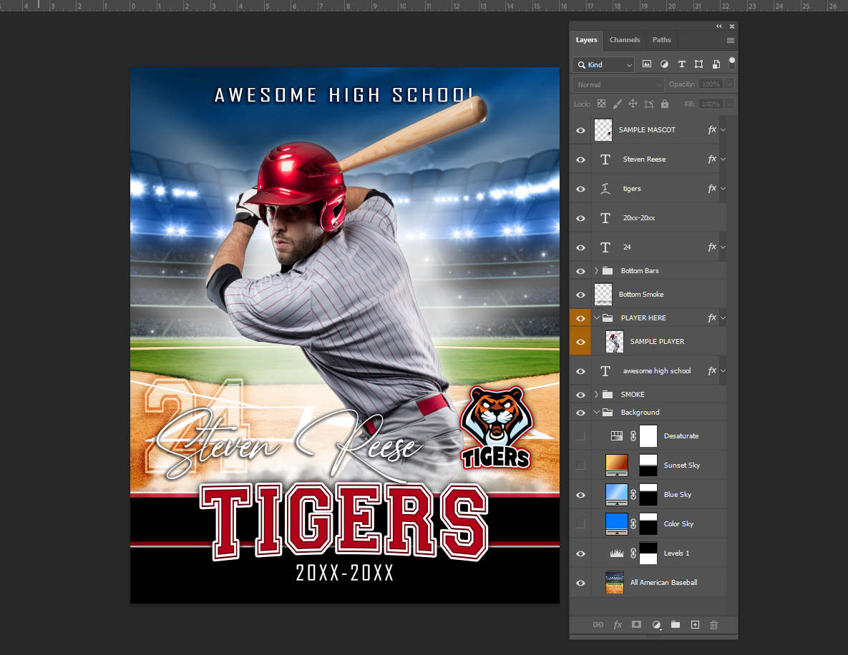Hide the SAMPLE PLAYER layer
848x655 pixels.
point(580,342)
